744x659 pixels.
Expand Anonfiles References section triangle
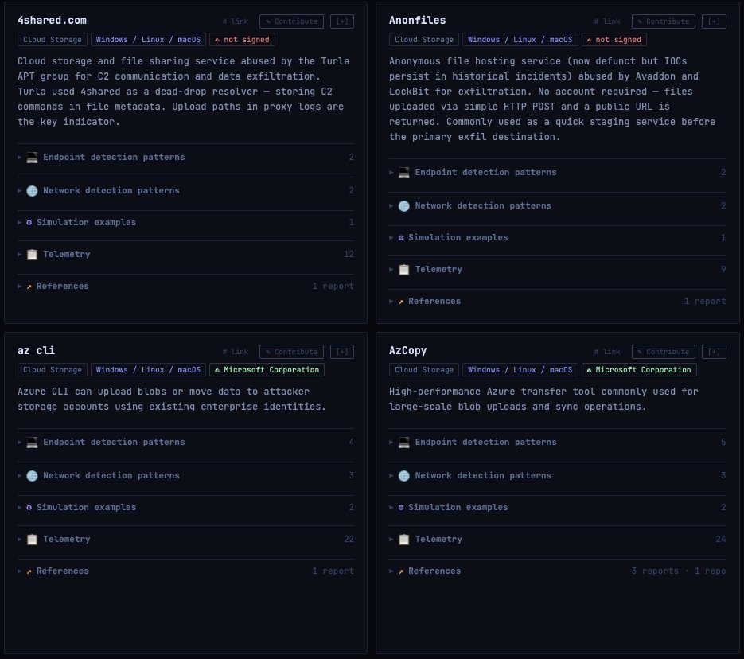click(391, 302)
